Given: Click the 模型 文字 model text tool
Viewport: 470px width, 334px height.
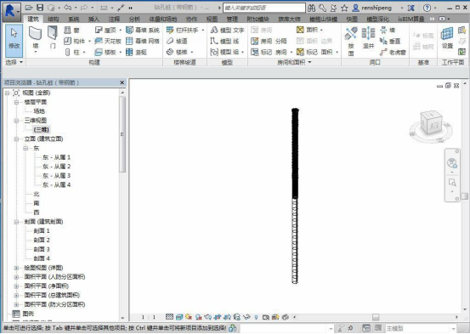Looking at the screenshot, I should pos(227,30).
